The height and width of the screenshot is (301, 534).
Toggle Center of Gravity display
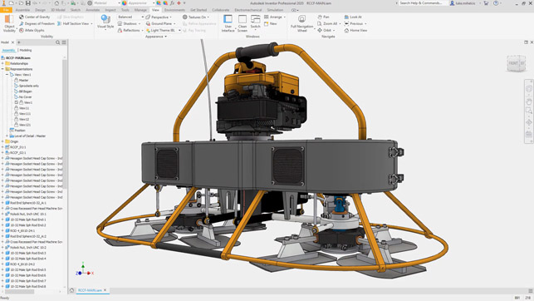[x=34, y=17]
